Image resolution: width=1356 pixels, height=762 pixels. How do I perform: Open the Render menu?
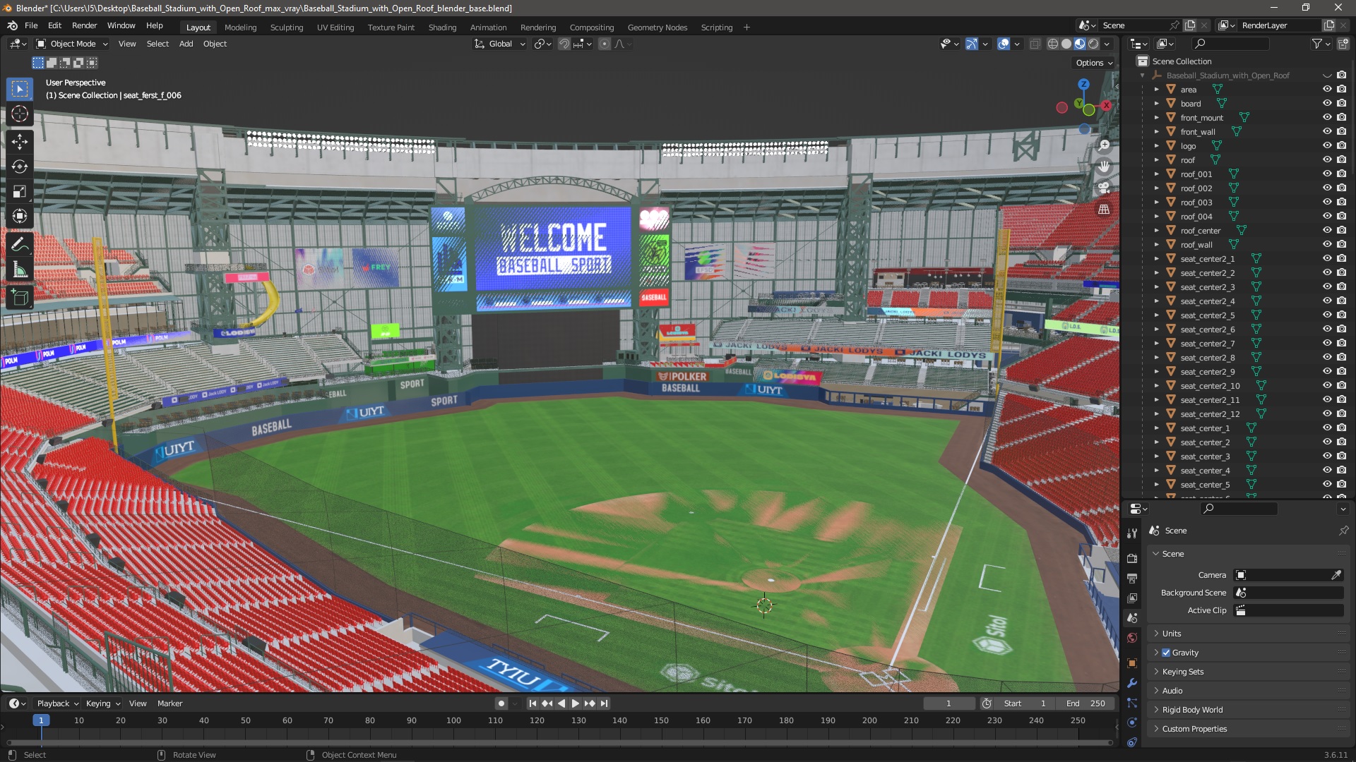84,25
